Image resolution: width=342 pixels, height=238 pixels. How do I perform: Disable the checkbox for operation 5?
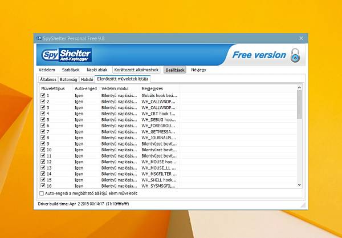point(43,119)
